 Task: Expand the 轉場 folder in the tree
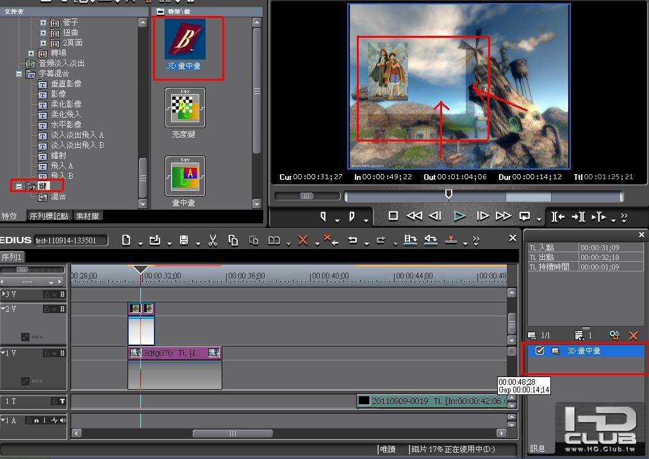[31, 53]
